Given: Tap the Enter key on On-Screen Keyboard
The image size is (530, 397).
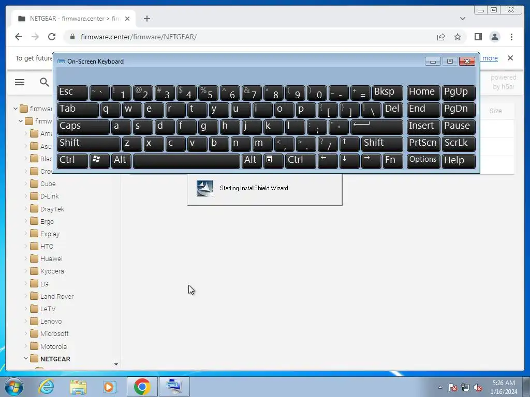Looking at the screenshot, I should (x=377, y=127).
